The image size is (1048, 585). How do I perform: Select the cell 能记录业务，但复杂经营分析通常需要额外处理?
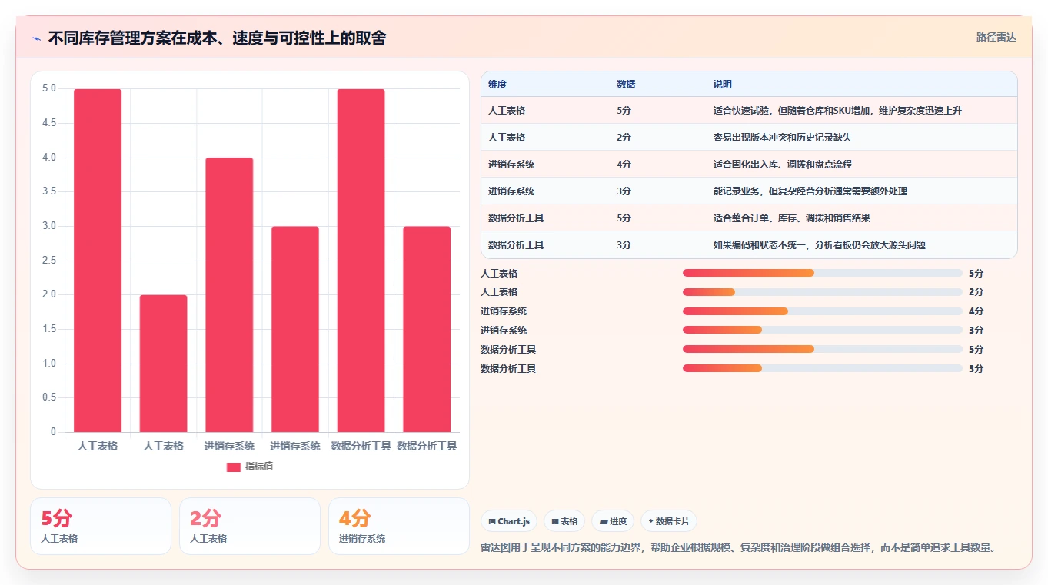[810, 191]
